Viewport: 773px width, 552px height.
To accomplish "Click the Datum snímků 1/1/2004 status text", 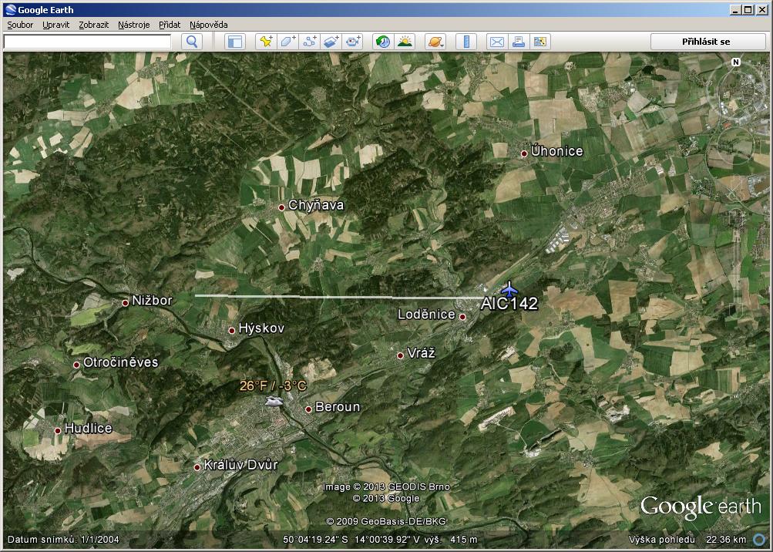I will 63,540.
